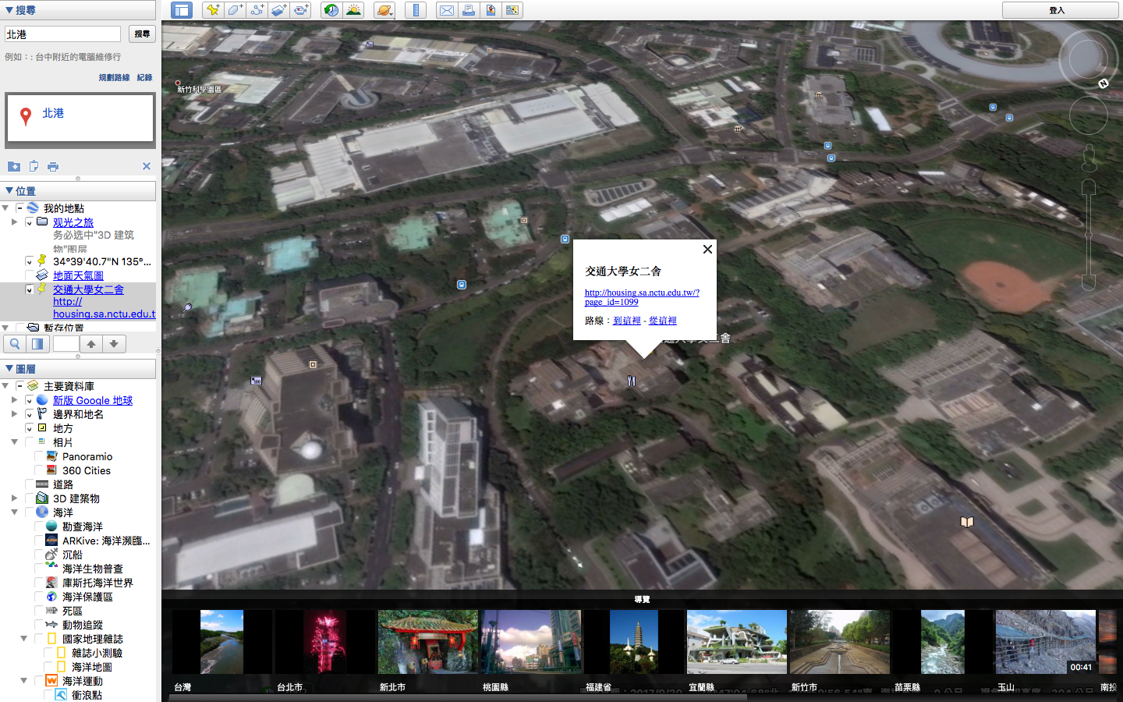1123x702 pixels.
Task: Open the 新北市 tour thumbnail
Action: [427, 642]
